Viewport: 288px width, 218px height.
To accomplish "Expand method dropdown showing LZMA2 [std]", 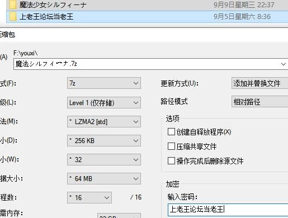I will pos(104,122).
